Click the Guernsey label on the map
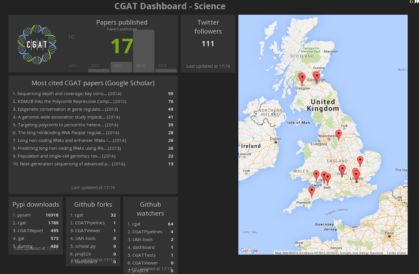419x274 pixels. point(324,224)
